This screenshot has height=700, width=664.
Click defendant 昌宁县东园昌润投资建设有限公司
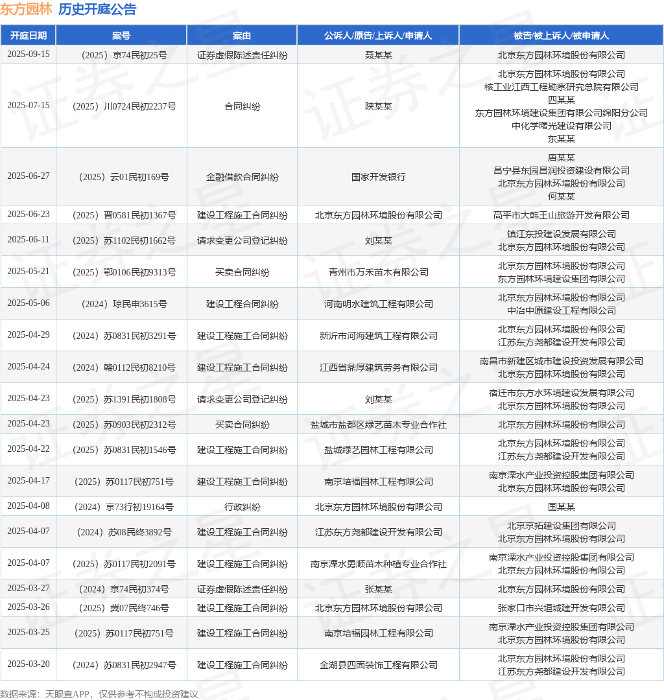pyautogui.click(x=562, y=170)
